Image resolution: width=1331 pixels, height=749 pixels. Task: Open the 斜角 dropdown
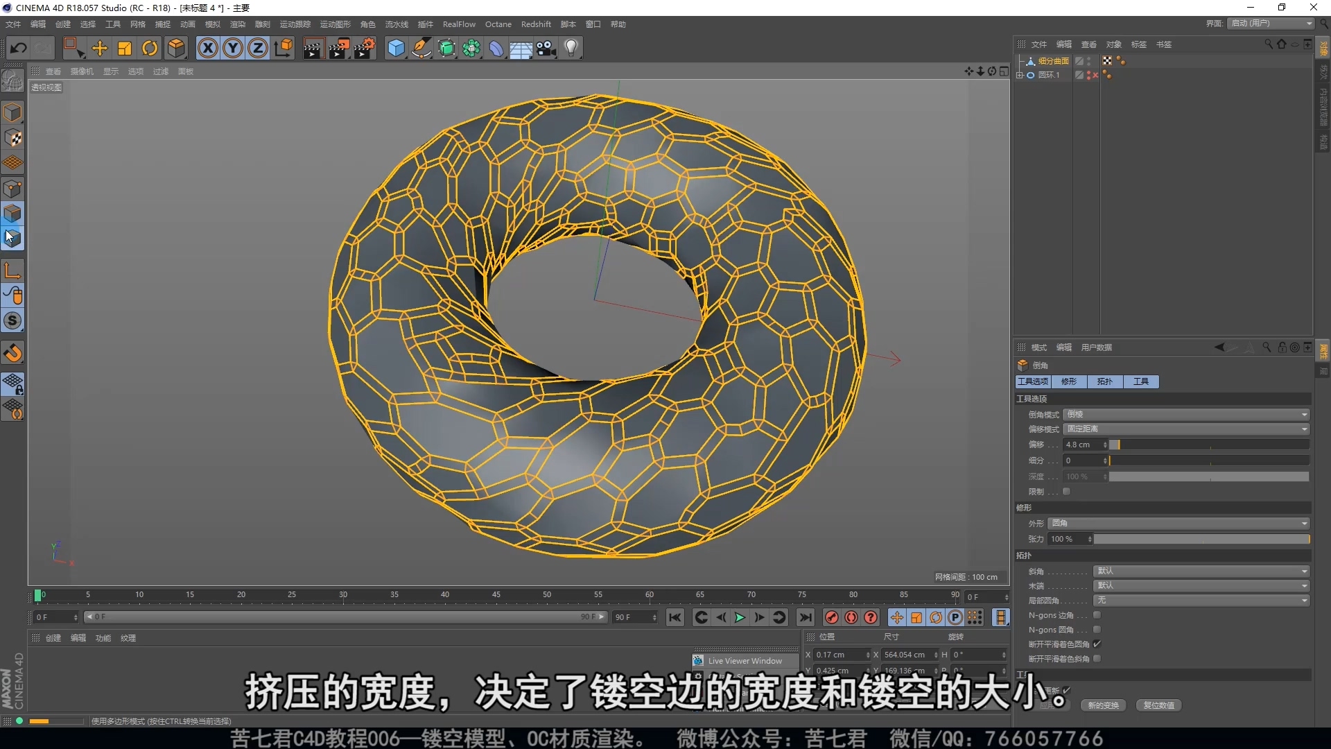1201,571
